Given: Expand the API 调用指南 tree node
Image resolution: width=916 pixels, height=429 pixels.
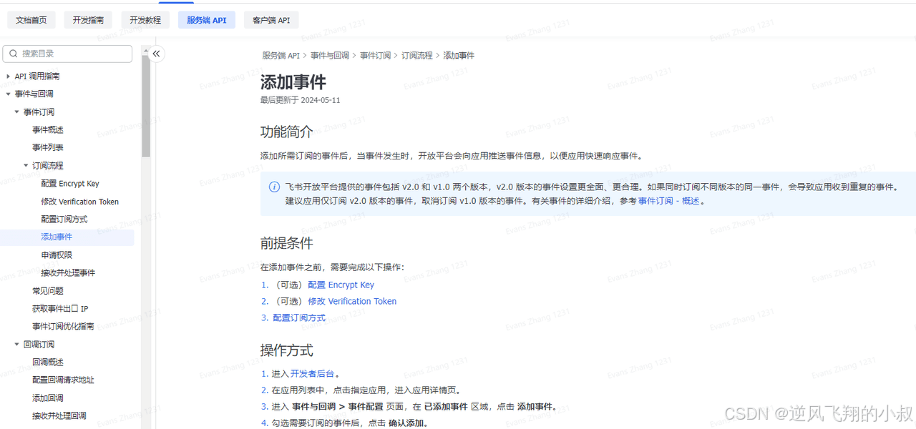Looking at the screenshot, I should 8,77.
